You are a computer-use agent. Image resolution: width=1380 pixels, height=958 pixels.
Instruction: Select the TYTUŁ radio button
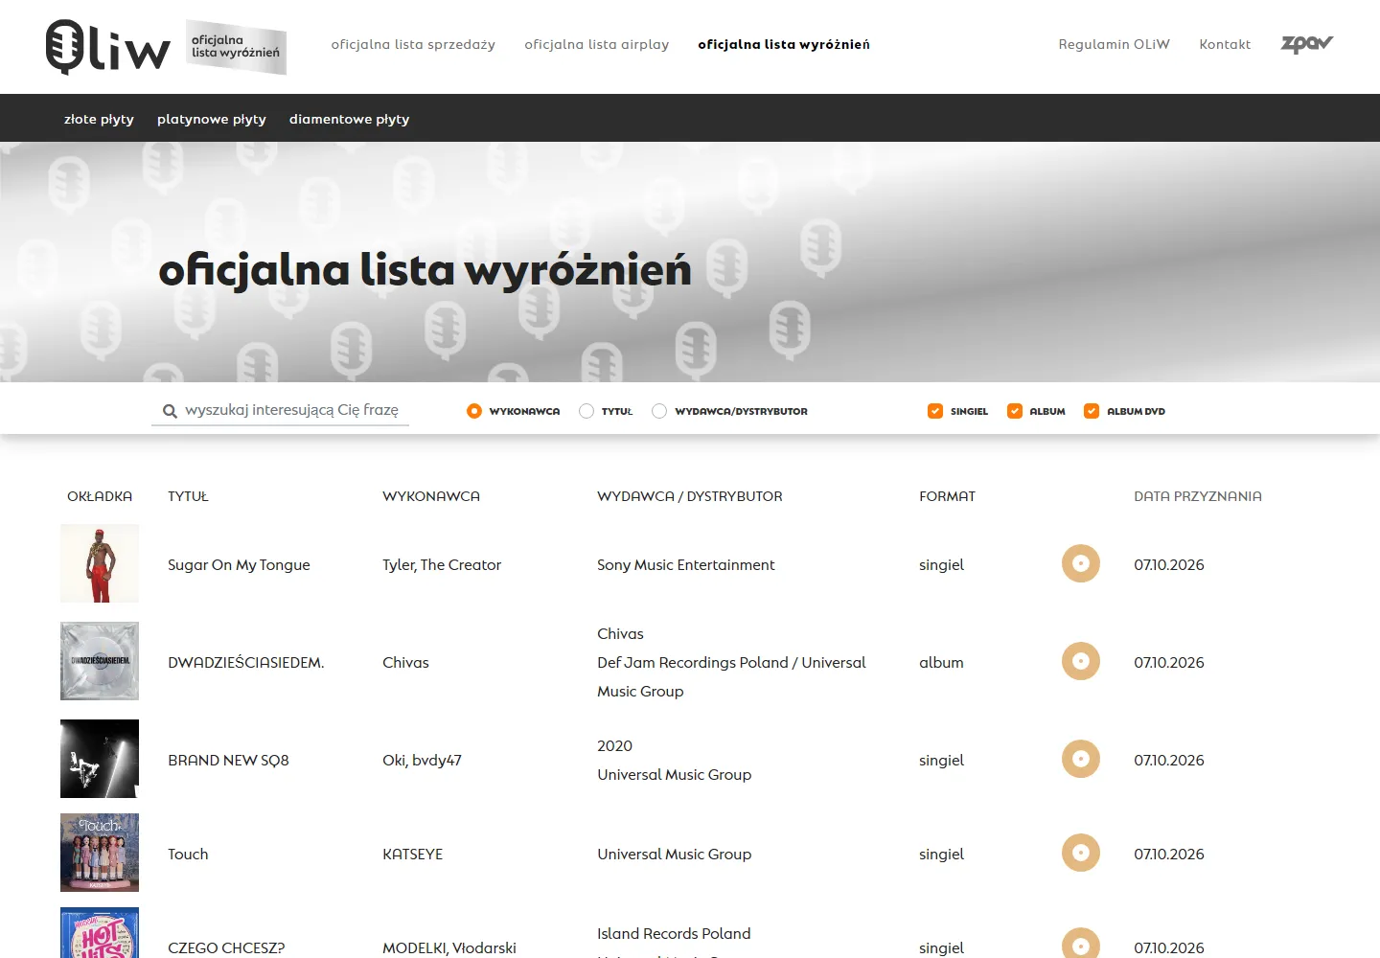pyautogui.click(x=586, y=411)
